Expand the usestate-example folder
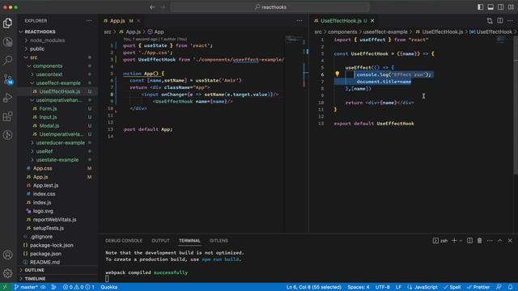This screenshot has height=291, width=518. (58, 160)
